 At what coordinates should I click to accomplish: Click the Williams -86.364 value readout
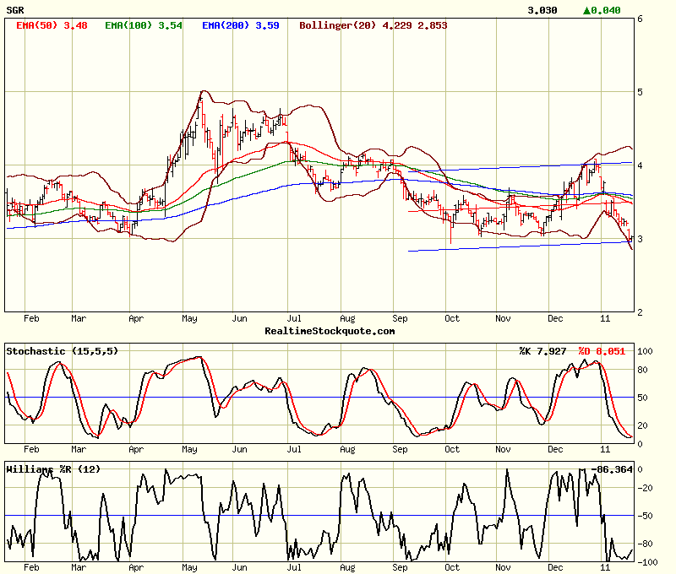tap(611, 468)
